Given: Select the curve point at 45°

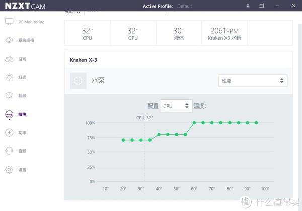Looking at the screenshot, I should tap(168, 134).
